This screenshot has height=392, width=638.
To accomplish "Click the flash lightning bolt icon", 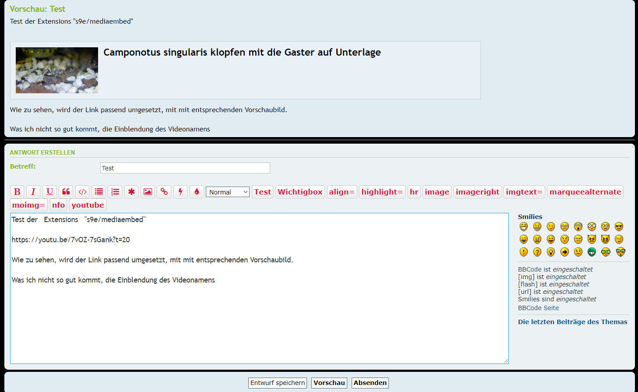I will 180,192.
